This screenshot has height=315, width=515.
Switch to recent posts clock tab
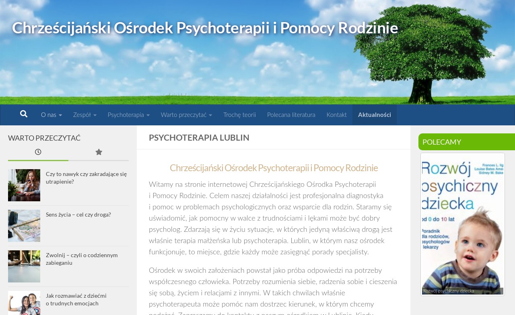38,152
